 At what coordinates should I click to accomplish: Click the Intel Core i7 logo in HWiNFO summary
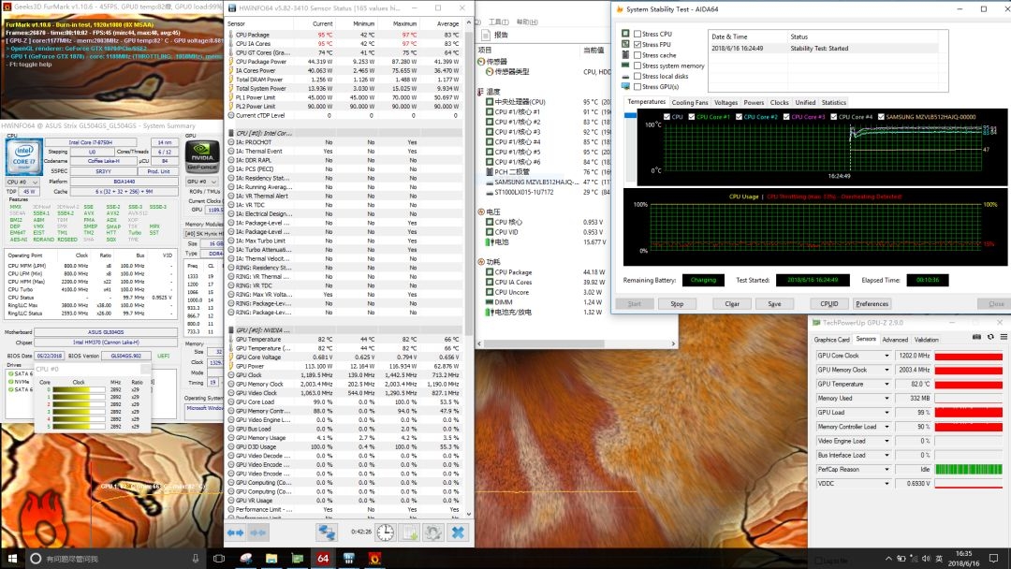[24, 156]
